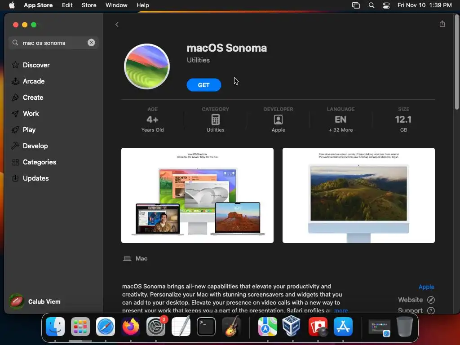Screen dimensions: 460x345
Task: Open Launchpad from the Dock
Action: 80,327
